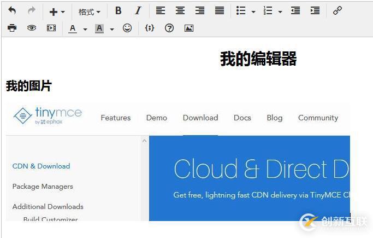Undo the last edit

(12, 11)
